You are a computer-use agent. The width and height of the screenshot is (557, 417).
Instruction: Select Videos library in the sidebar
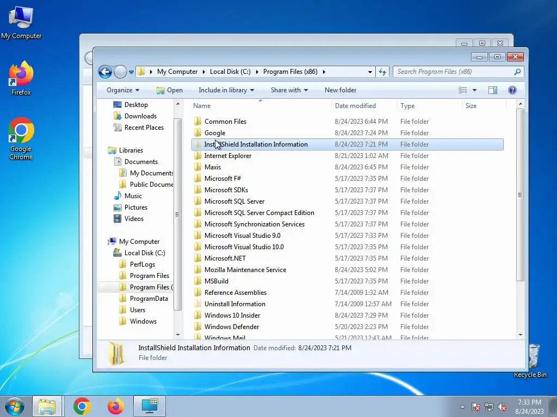[134, 219]
